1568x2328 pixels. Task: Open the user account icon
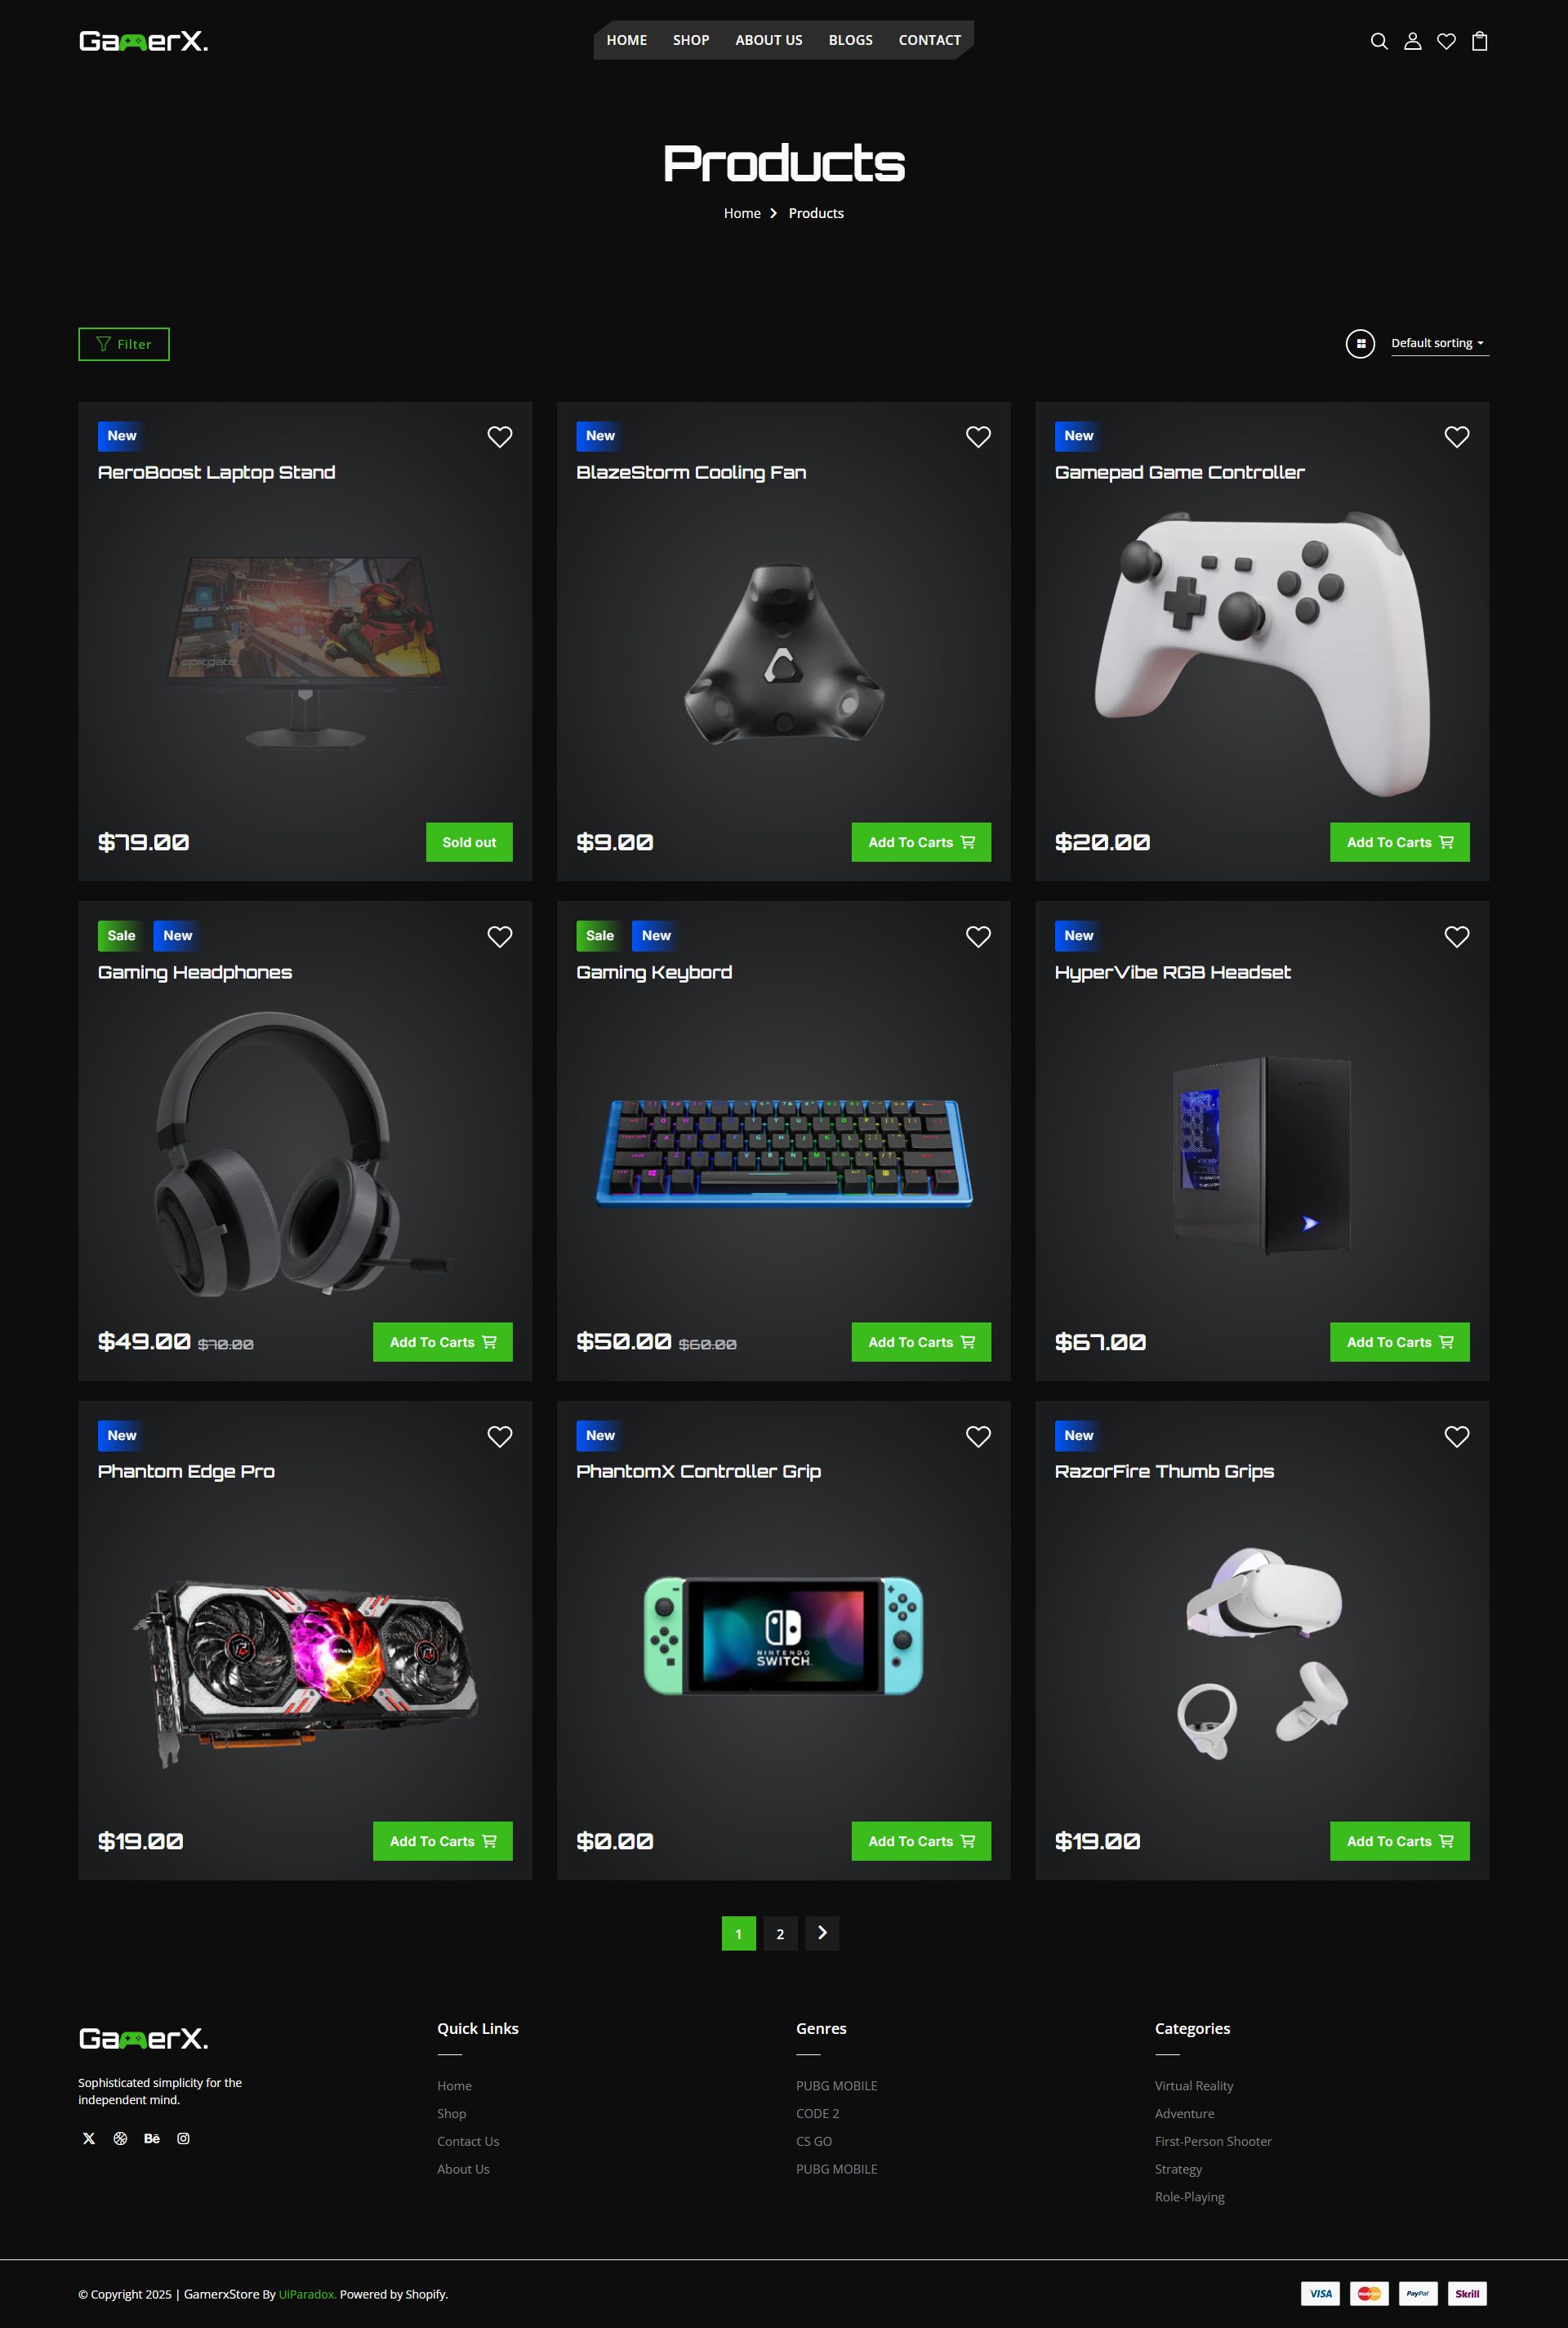pyautogui.click(x=1412, y=41)
